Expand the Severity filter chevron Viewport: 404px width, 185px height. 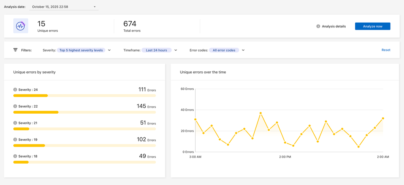pyautogui.click(x=109, y=50)
